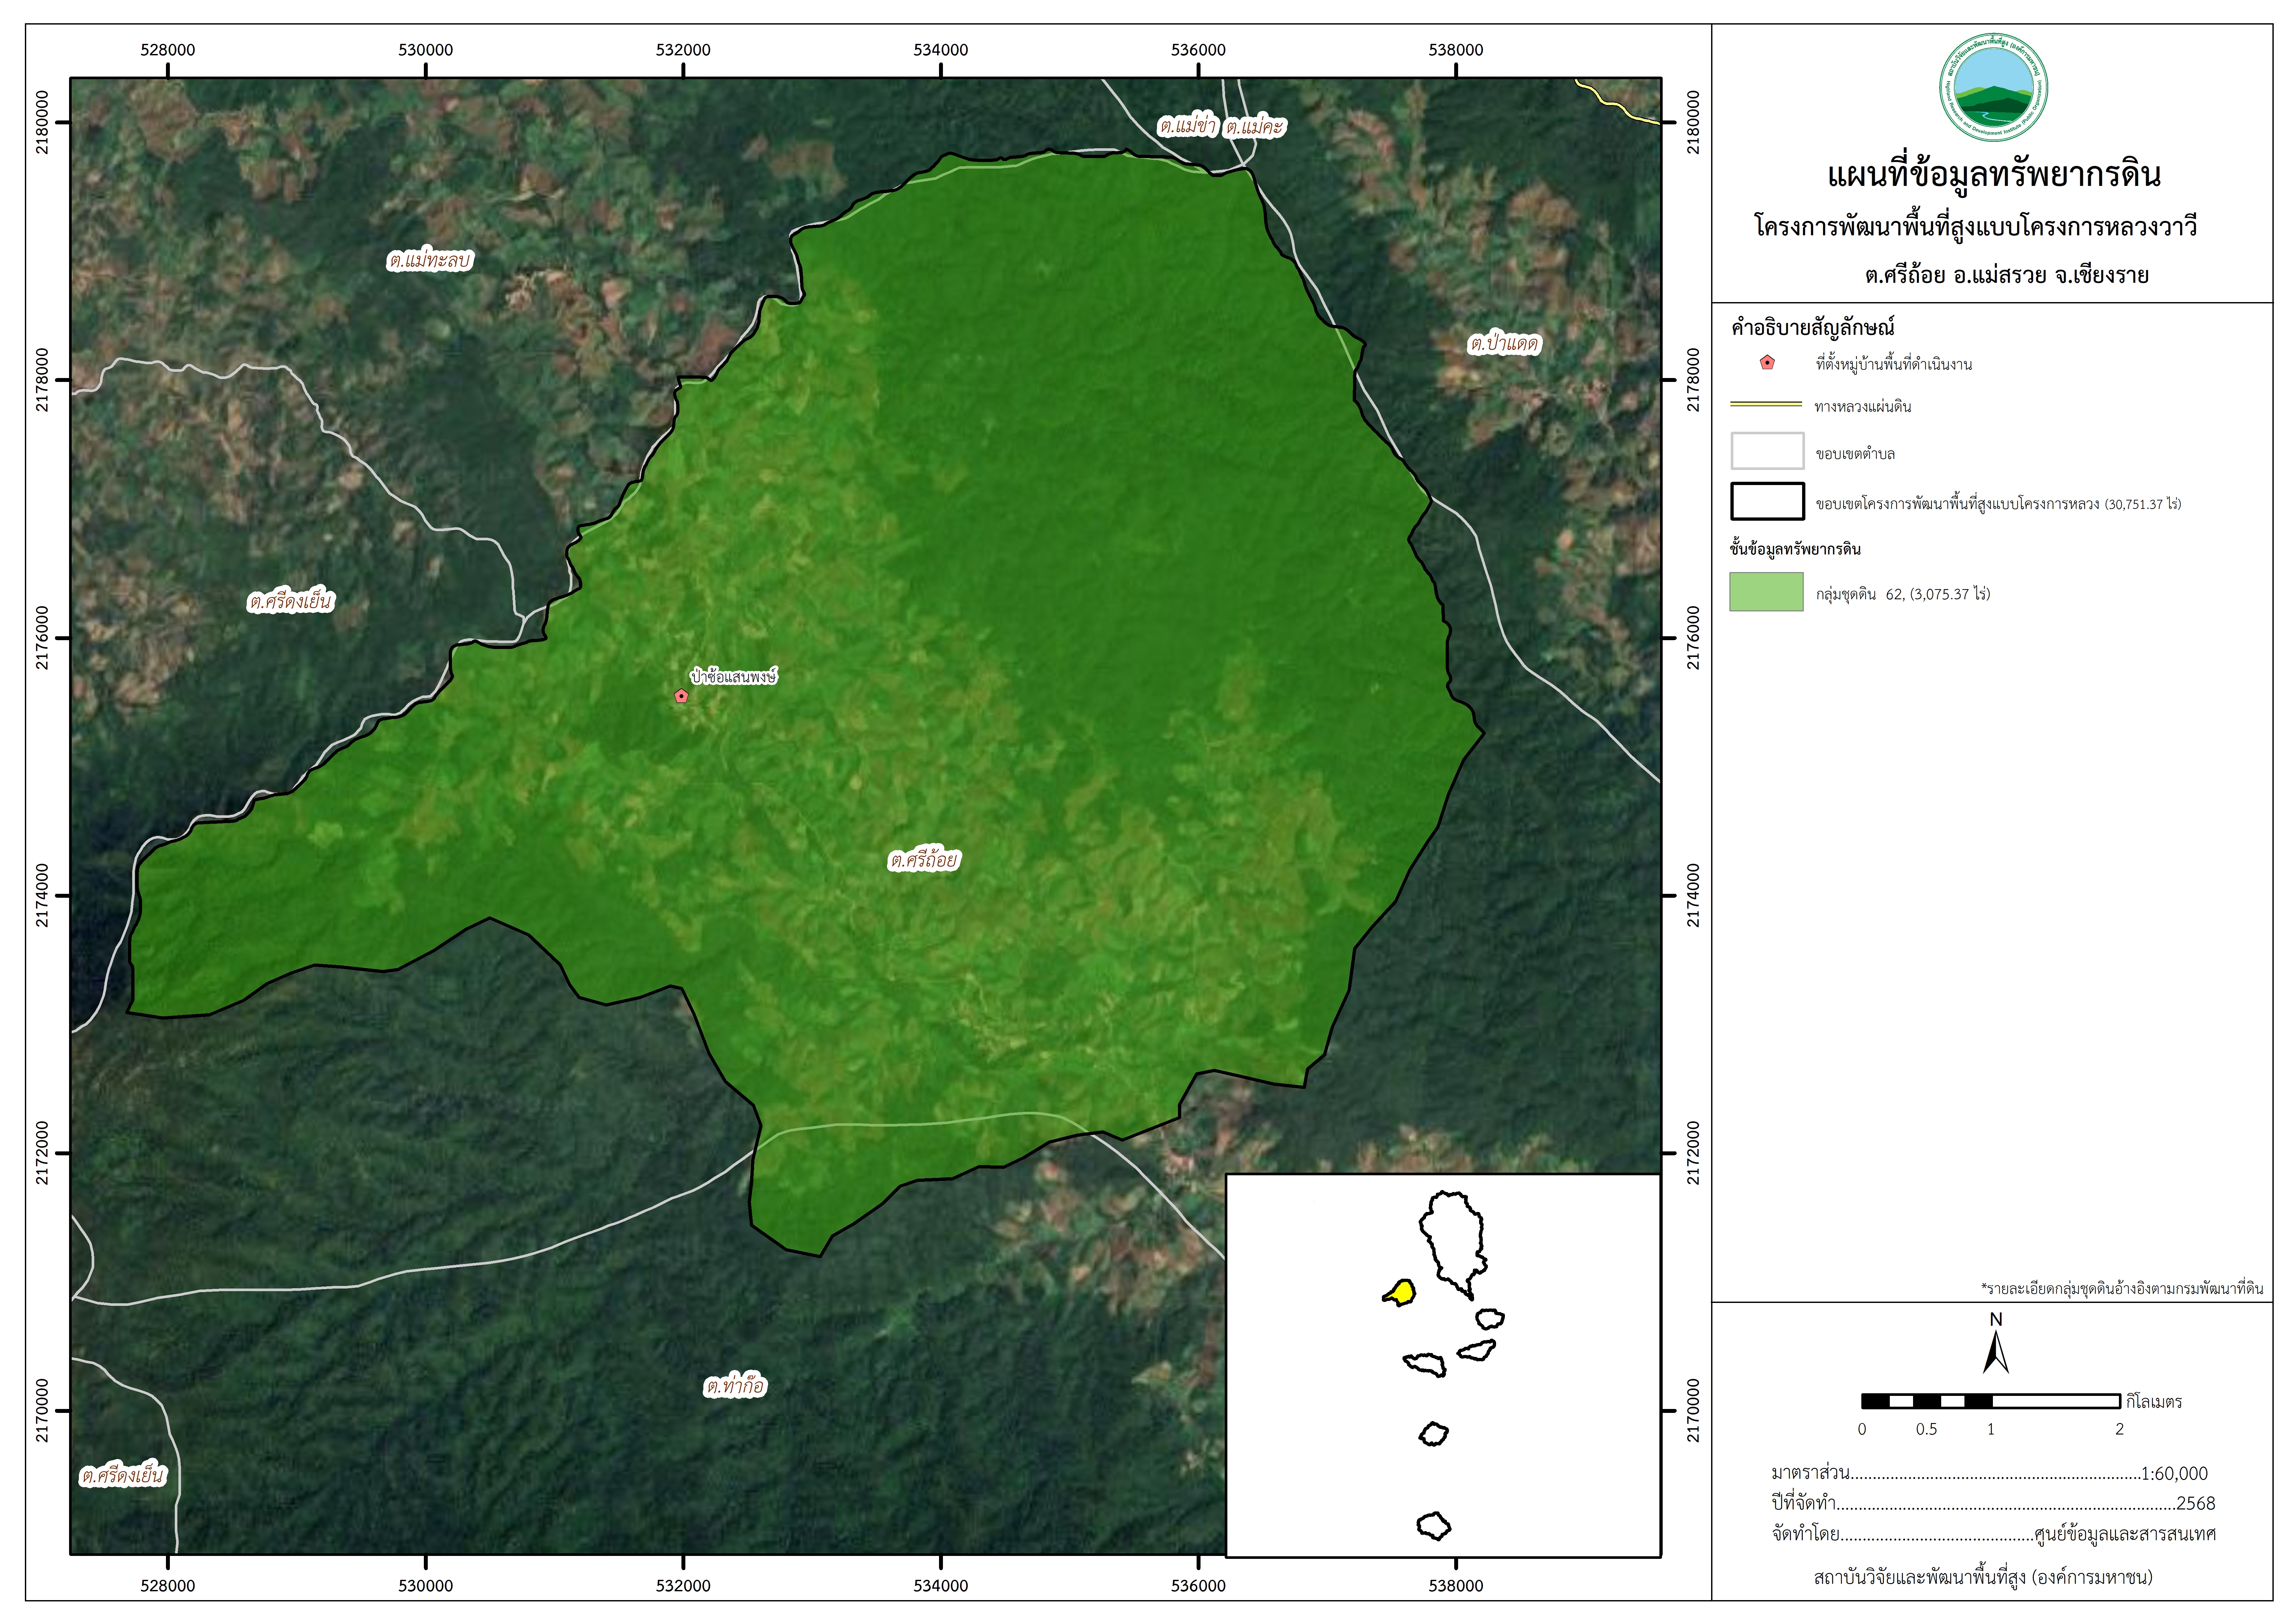
Task: Click the map label 'ต.ศรีถ้อย'
Action: tap(924, 860)
